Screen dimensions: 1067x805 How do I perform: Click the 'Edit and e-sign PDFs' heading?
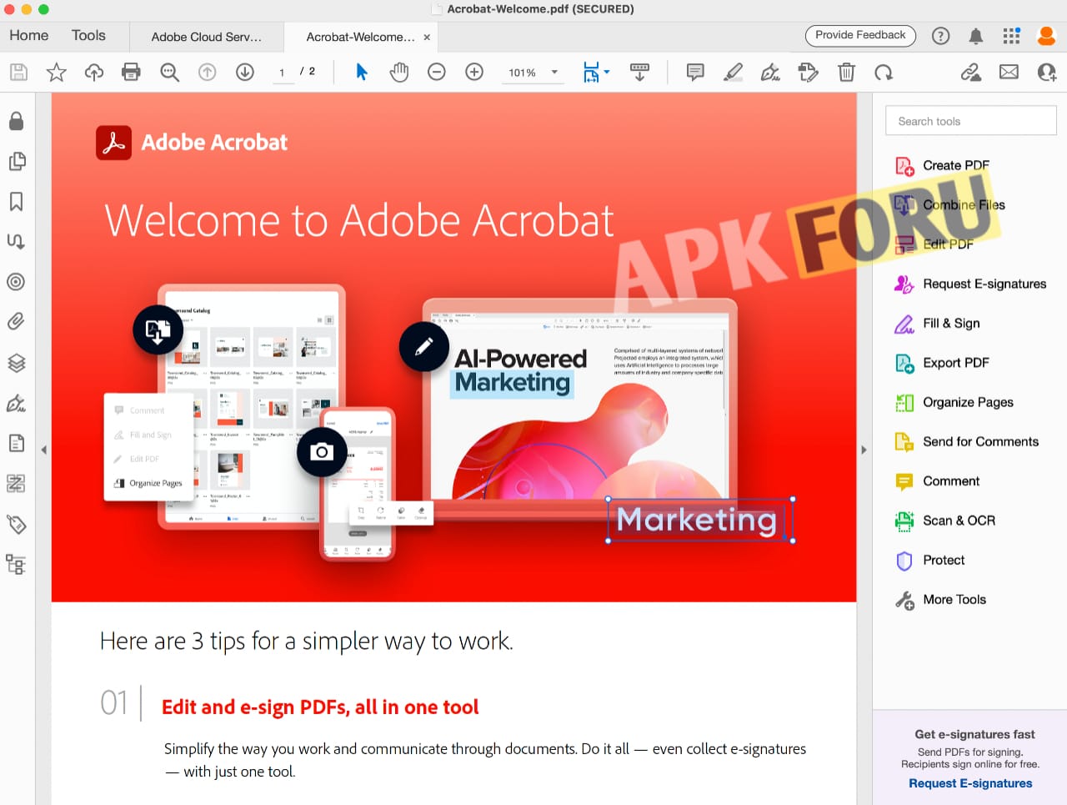pos(320,707)
